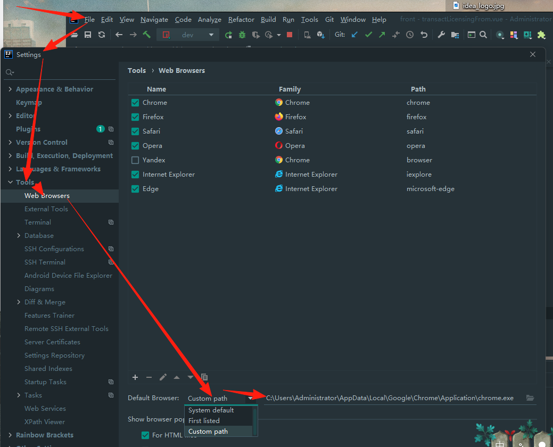The width and height of the screenshot is (553, 447).
Task: Uncheck the Internet Explorer checkbox
Action: pos(135,175)
